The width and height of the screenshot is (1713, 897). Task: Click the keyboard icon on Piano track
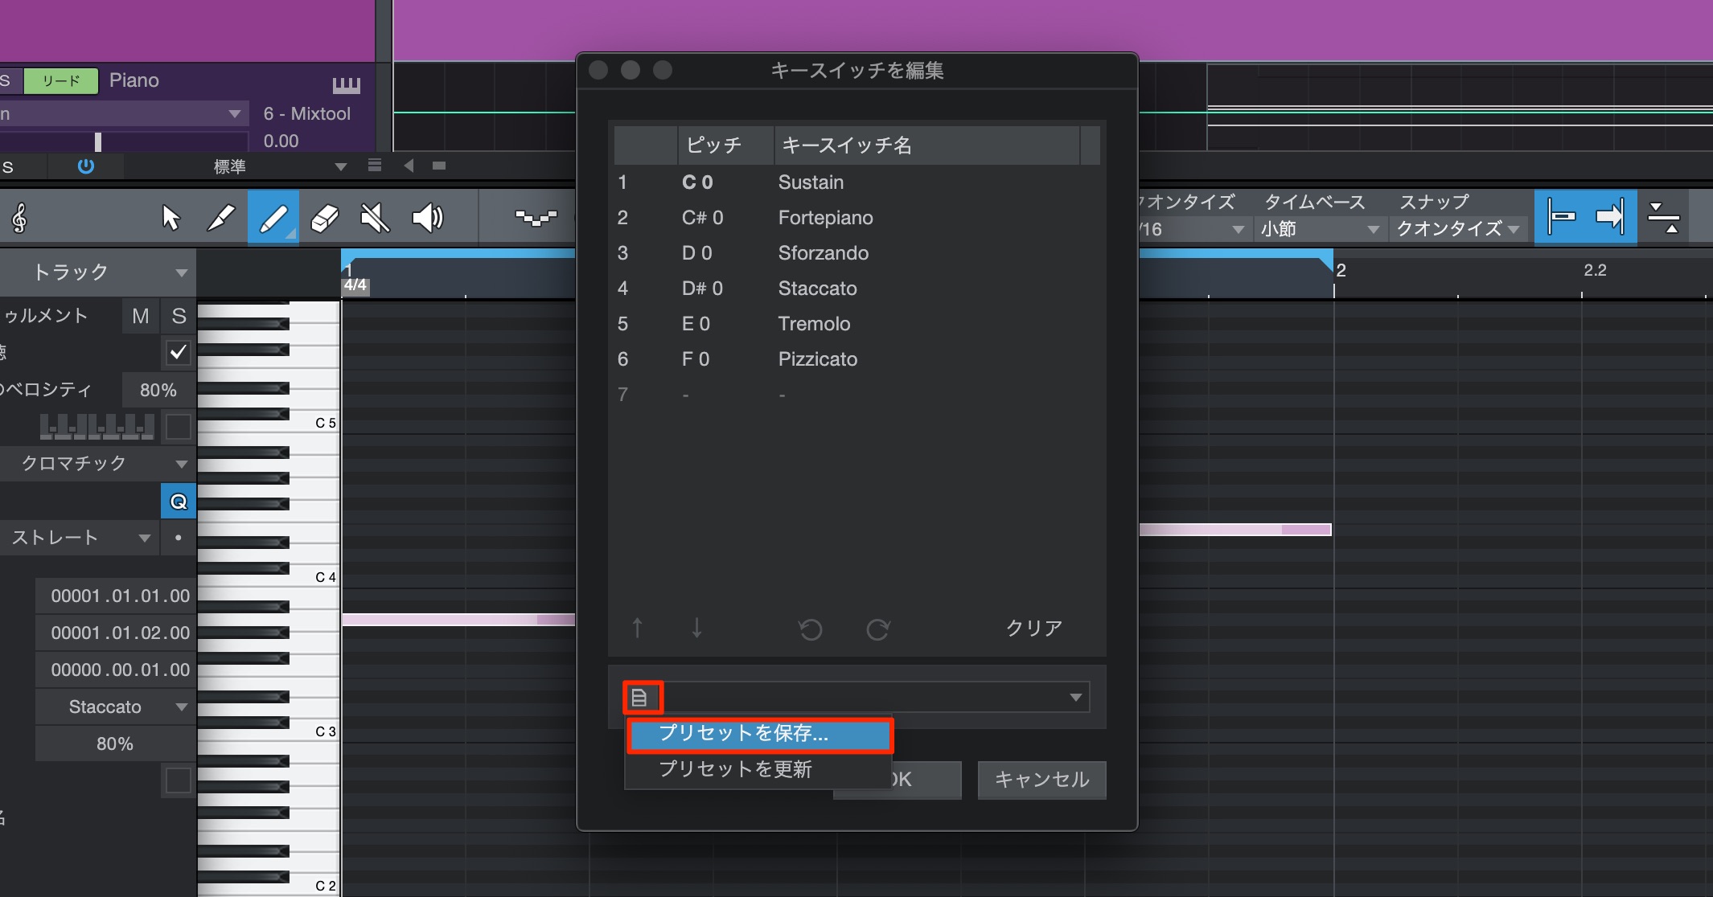pos(347,84)
